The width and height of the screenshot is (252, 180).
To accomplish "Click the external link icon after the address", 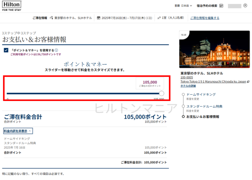I will (x=248, y=82).
